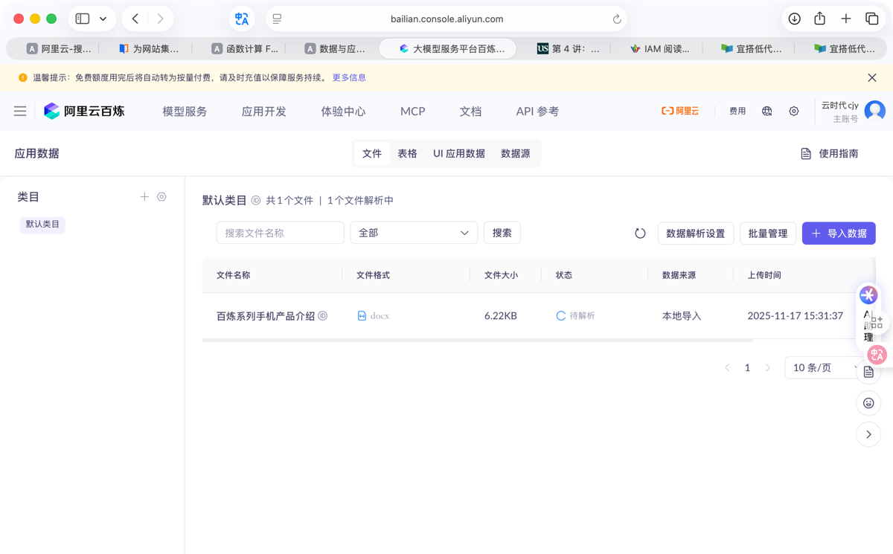This screenshot has width=893, height=554.
Task: Switch to the 数据源 tab
Action: 516,153
